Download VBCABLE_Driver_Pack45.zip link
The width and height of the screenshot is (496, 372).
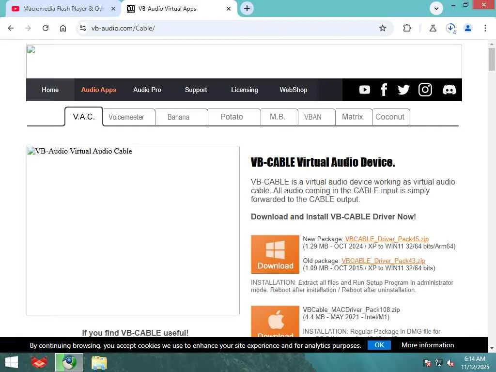[x=387, y=239]
